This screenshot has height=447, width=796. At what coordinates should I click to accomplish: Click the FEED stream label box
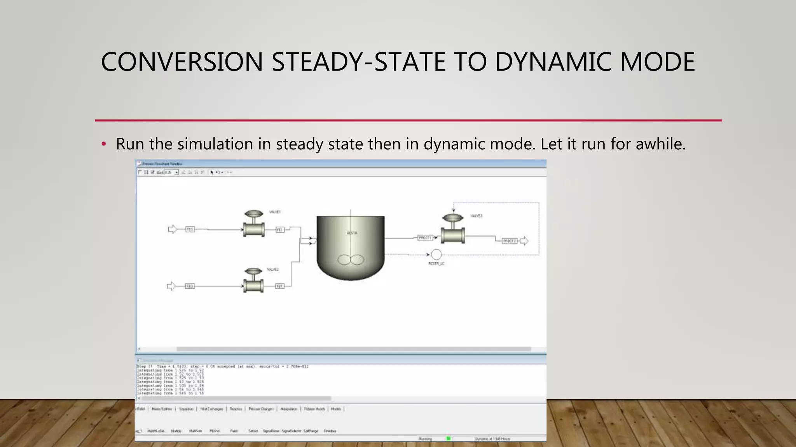[190, 229]
